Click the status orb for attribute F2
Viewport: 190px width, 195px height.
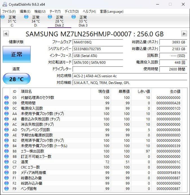[6, 183]
